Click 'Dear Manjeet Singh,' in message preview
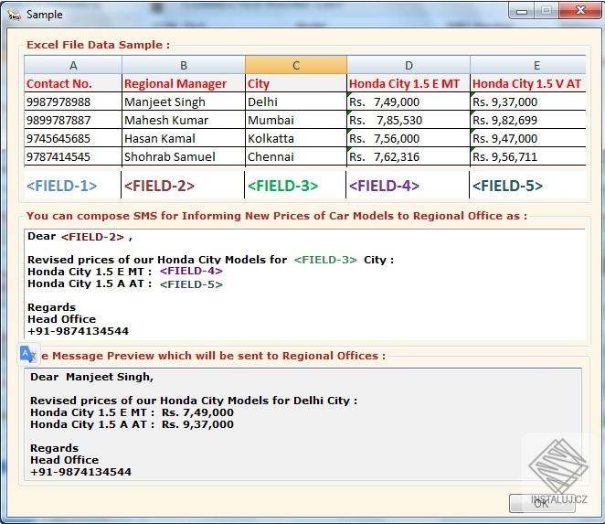Viewport: 605px width, 524px height. (91, 377)
